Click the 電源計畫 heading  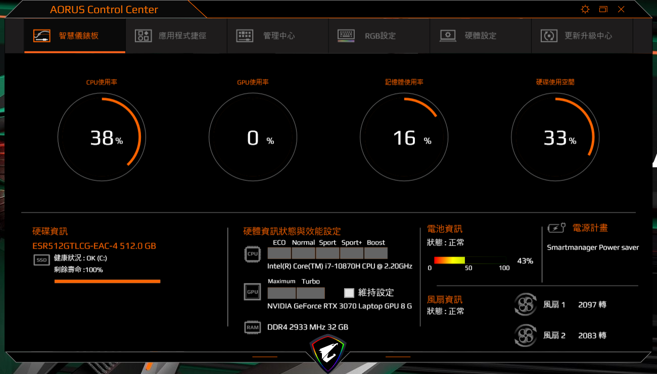click(590, 228)
